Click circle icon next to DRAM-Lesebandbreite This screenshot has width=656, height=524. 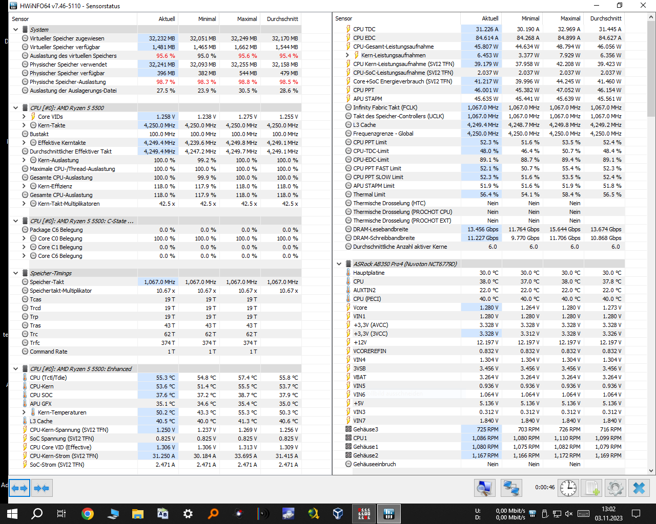click(x=348, y=229)
